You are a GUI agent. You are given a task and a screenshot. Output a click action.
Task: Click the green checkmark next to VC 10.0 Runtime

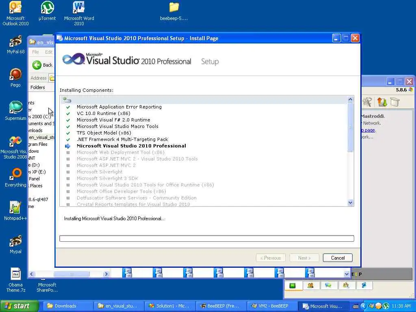point(68,114)
